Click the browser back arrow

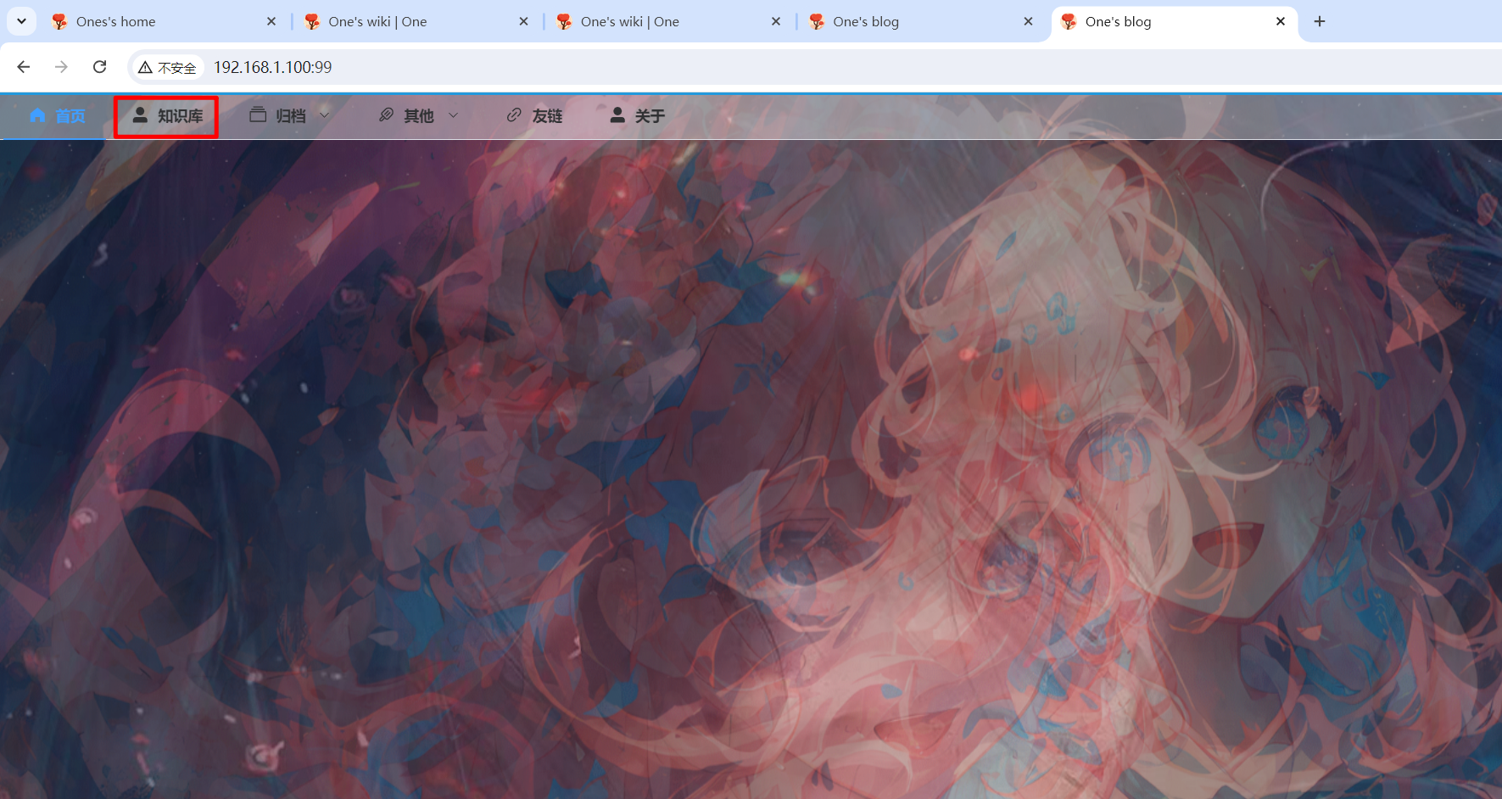click(24, 67)
